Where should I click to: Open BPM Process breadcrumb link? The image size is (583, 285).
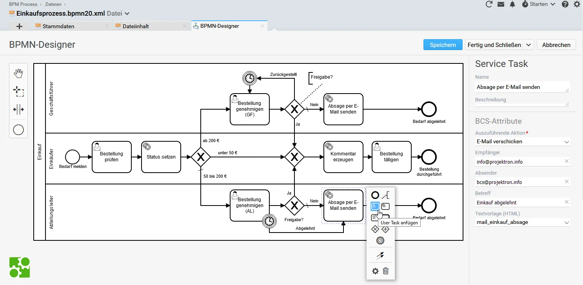(23, 4)
